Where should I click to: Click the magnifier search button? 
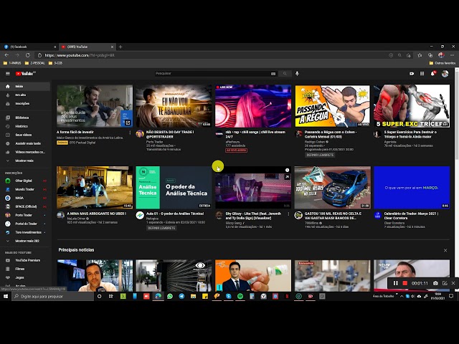[285, 74]
